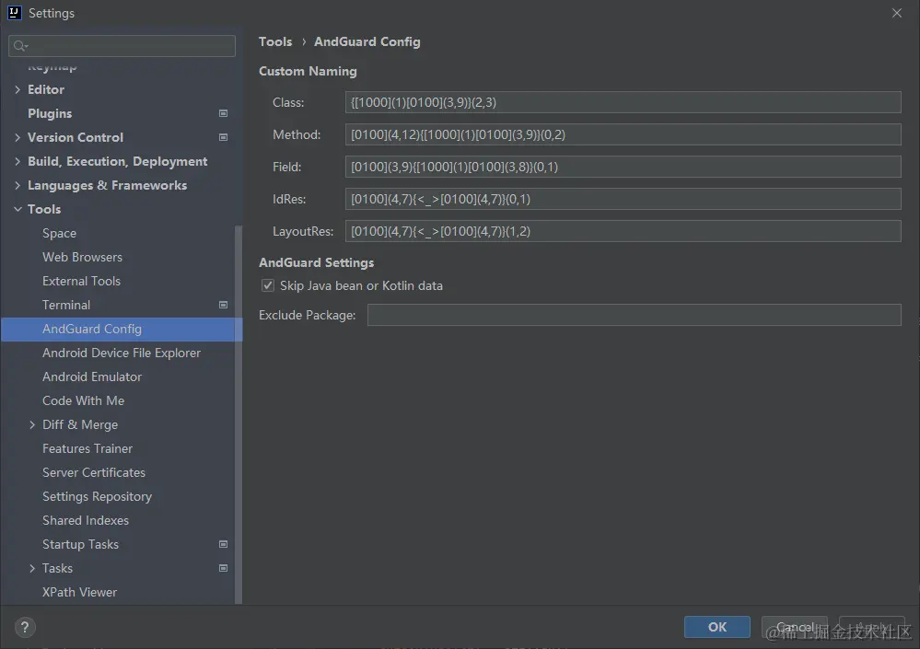The height and width of the screenshot is (649, 920).
Task: Click the IntelliJ logo in title bar
Action: (14, 13)
